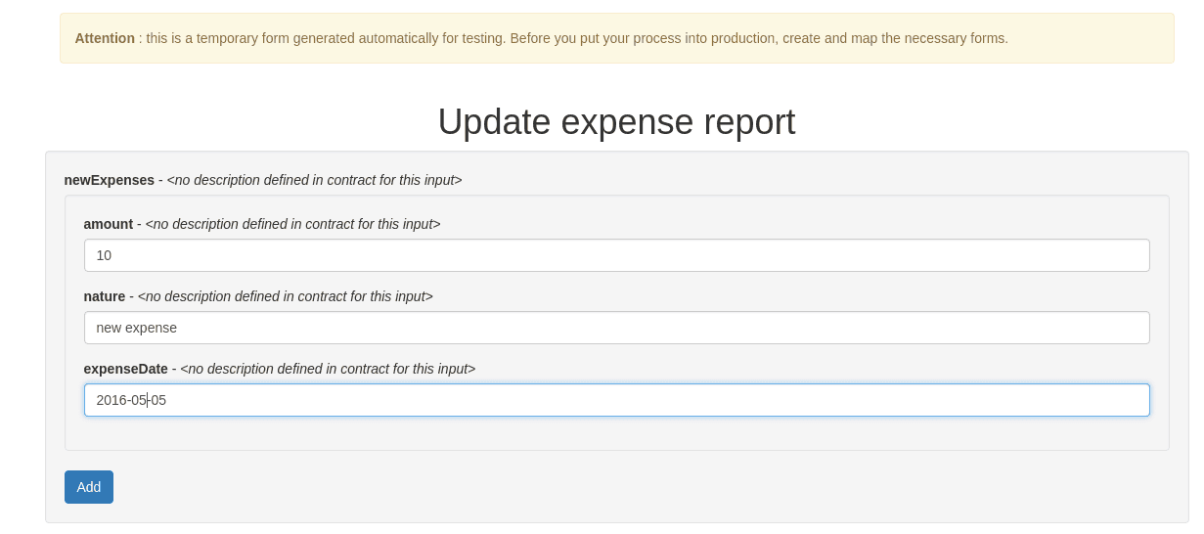Click the 'Update expense report' heading

(x=616, y=122)
